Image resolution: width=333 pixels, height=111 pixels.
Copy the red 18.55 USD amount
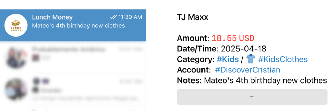pos(233,38)
